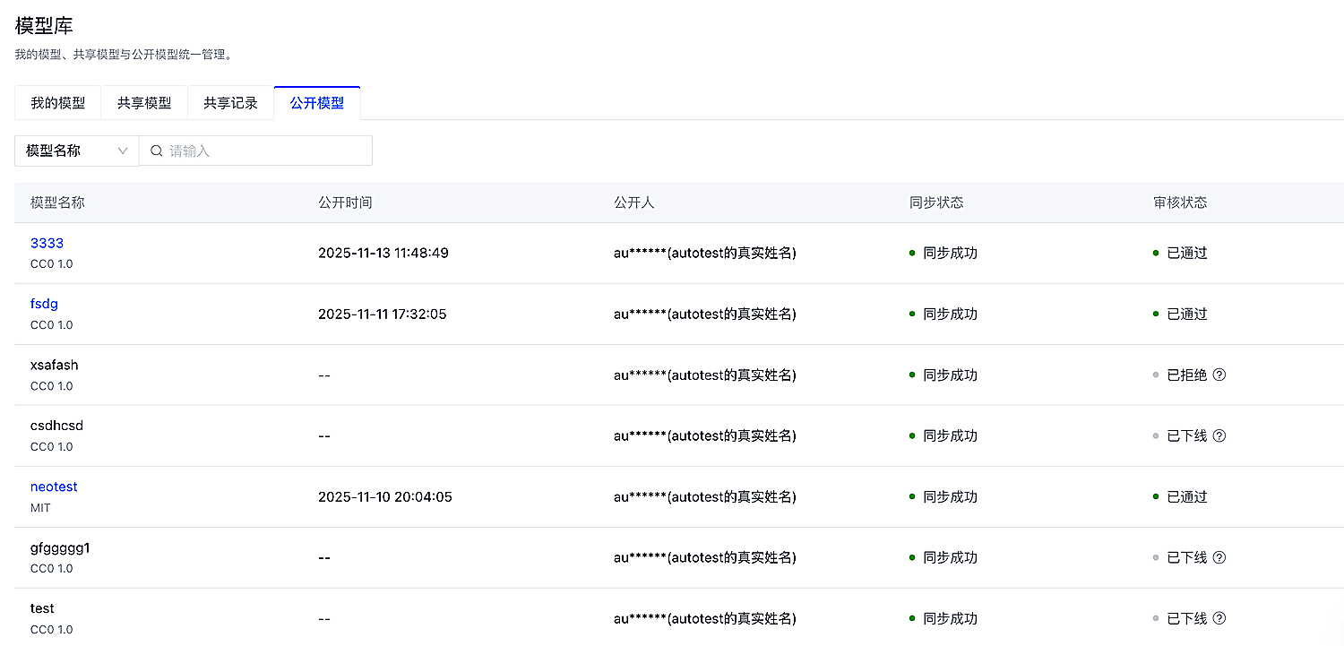Click the 公开时间 column header
This screenshot has width=1344, height=646.
pos(345,202)
